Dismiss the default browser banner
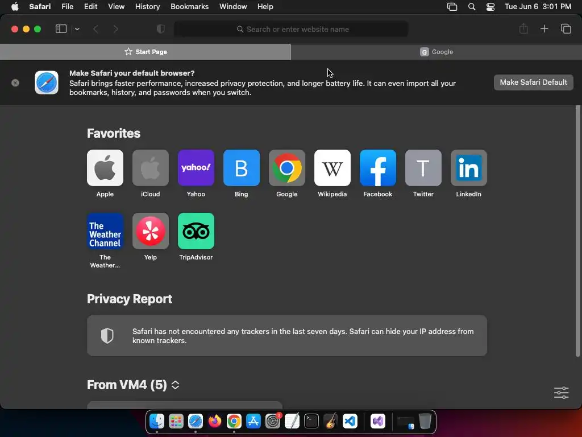Screen dimensions: 582x437 pyautogui.click(x=15, y=83)
